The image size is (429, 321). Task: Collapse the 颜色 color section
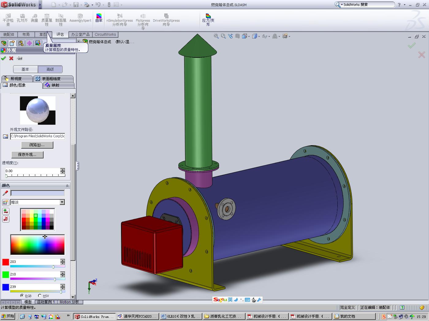pyautogui.click(x=67, y=186)
